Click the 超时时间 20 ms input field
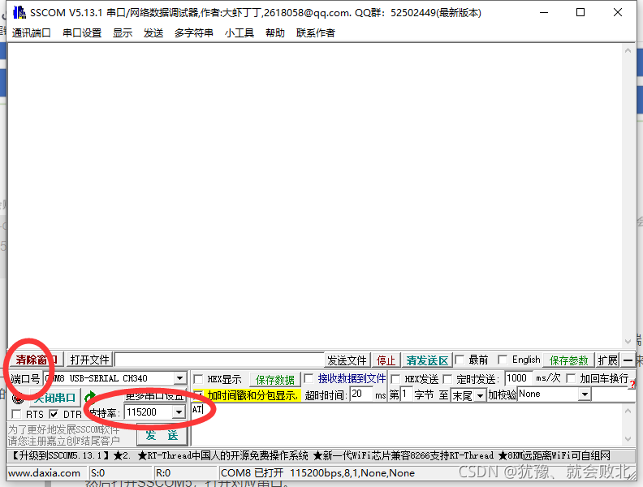Viewport: 643px width, 487px height. click(x=362, y=394)
